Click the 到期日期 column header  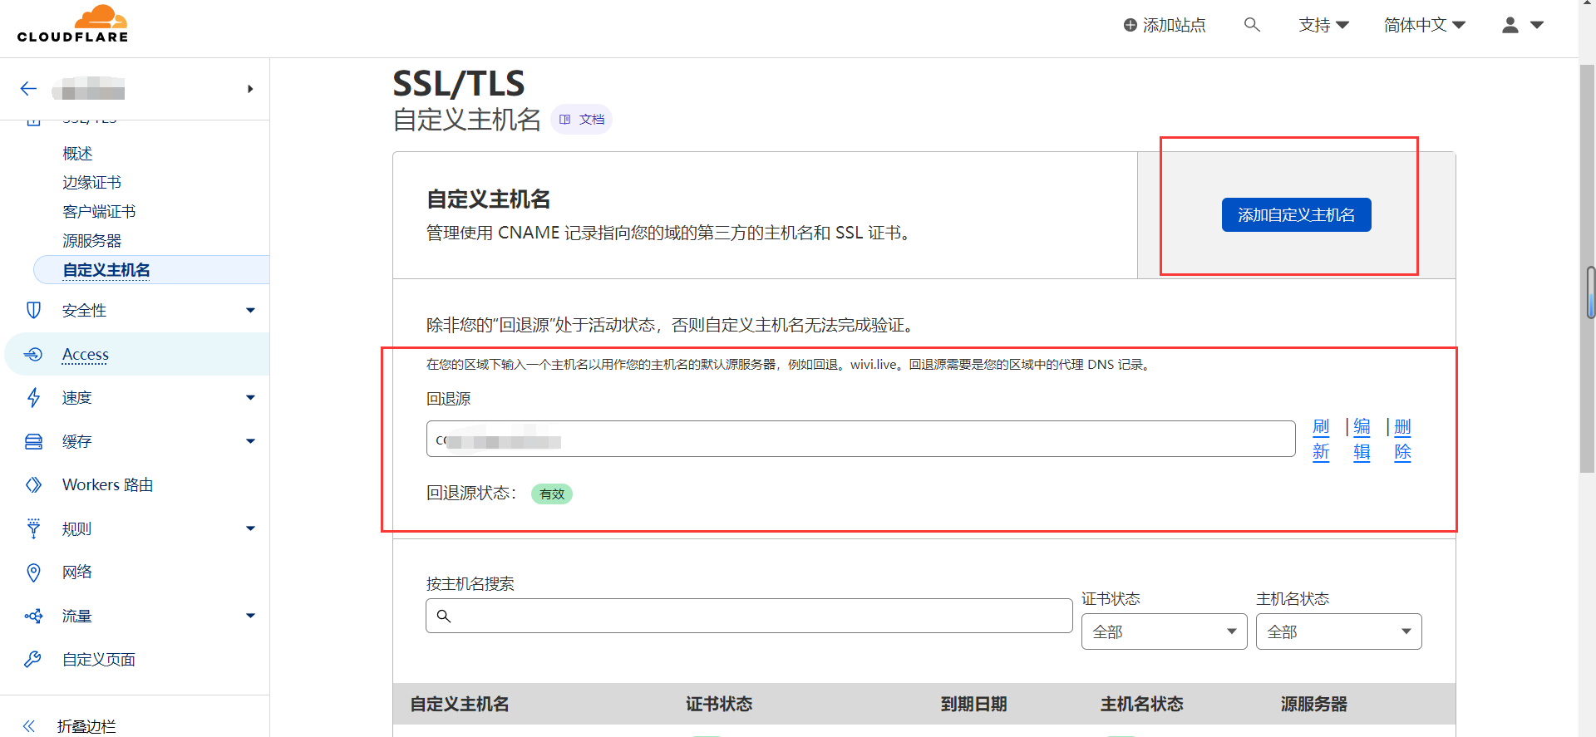click(973, 705)
